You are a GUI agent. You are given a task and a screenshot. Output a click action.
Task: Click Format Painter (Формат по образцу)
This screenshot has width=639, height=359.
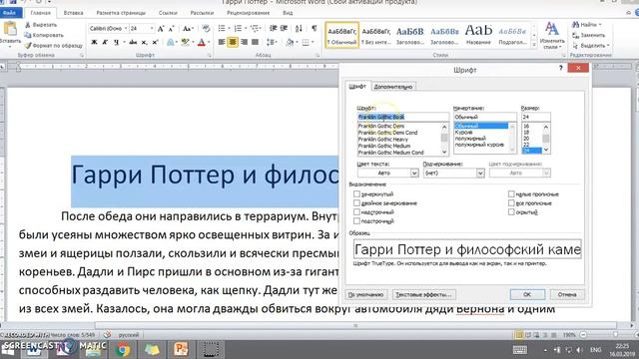pyautogui.click(x=53, y=46)
